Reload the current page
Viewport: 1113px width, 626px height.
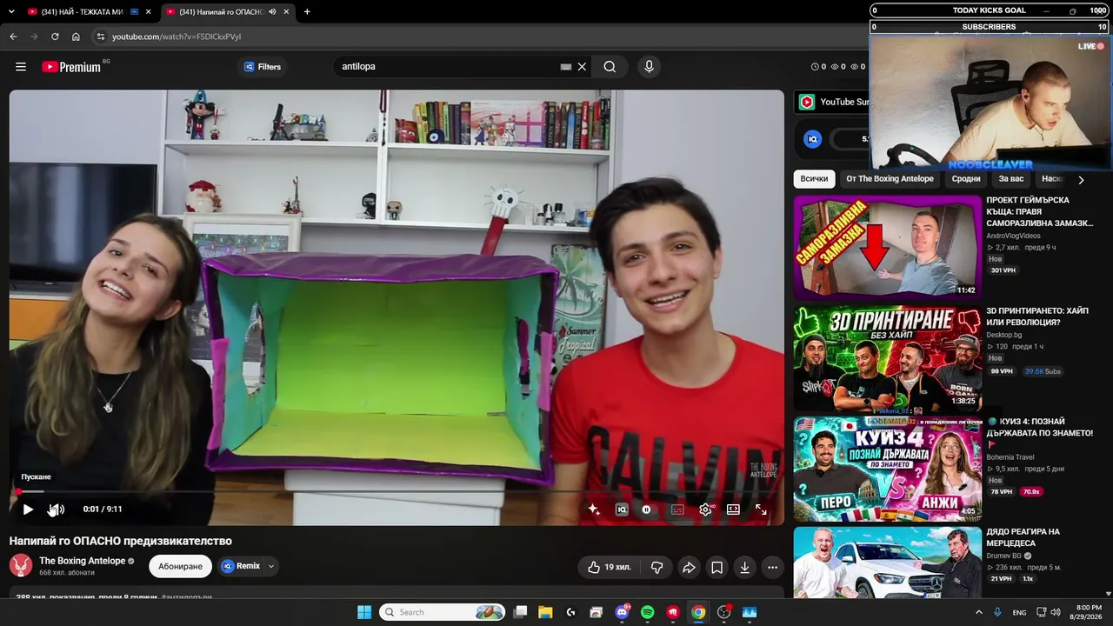[x=55, y=37]
